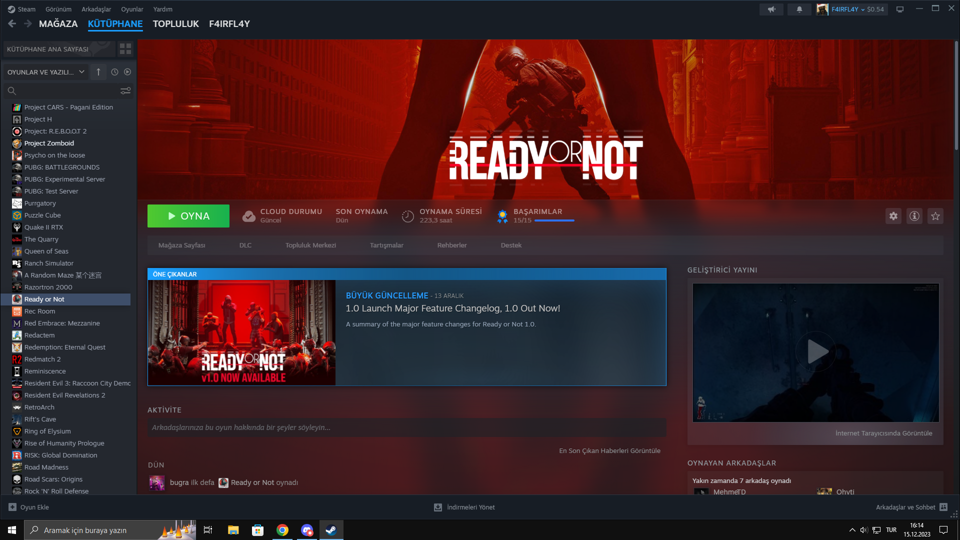Switch library to grid view icon
960x540 pixels.
[125, 49]
